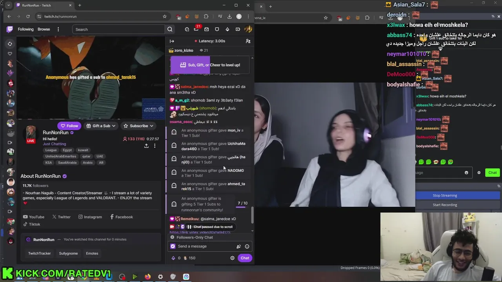Open the Just Chatting category link

click(54, 144)
